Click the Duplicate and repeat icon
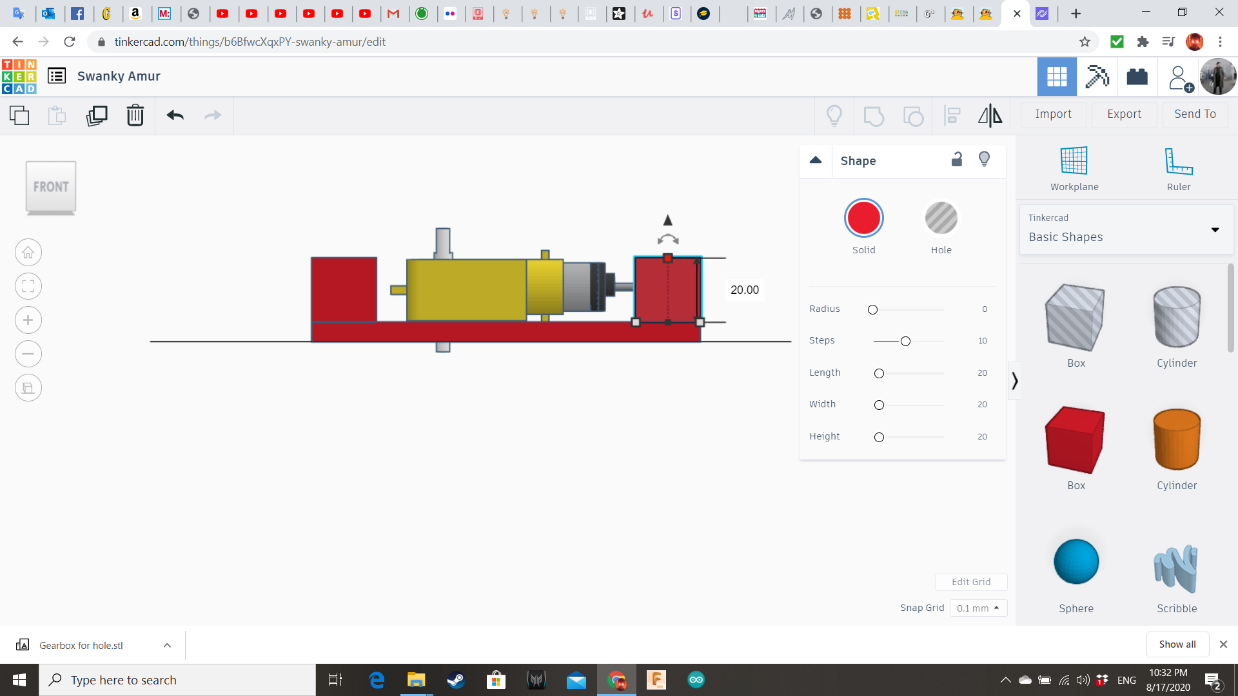The width and height of the screenshot is (1238, 696). point(97,115)
